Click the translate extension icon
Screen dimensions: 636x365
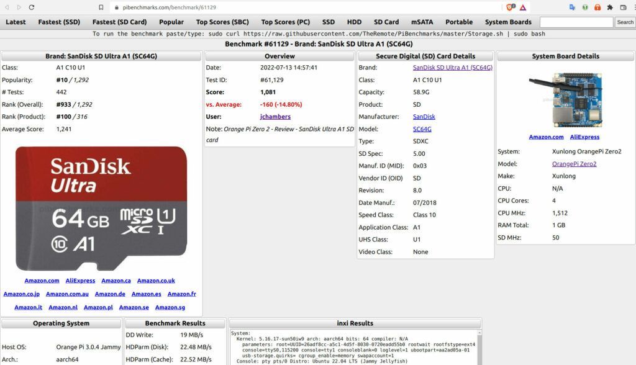tap(572, 7)
